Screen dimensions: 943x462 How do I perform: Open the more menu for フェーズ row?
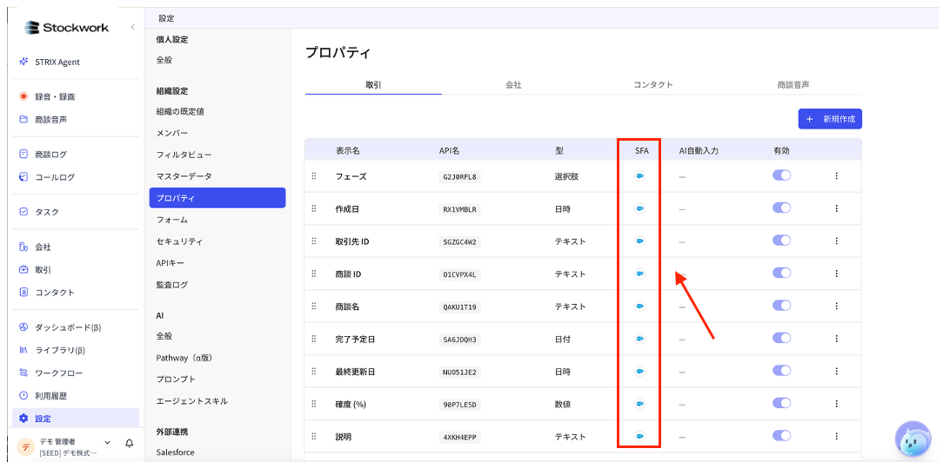836,175
